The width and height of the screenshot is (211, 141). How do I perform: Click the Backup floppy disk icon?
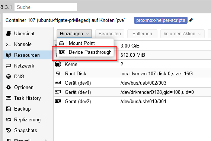click(9, 109)
